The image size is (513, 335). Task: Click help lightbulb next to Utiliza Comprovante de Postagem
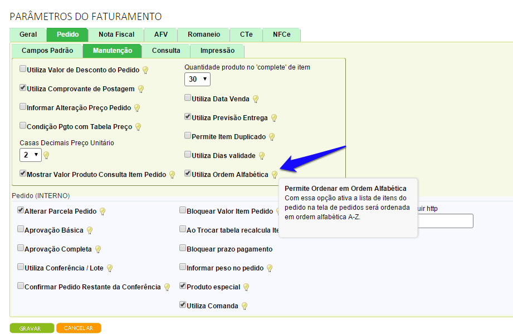coord(141,89)
